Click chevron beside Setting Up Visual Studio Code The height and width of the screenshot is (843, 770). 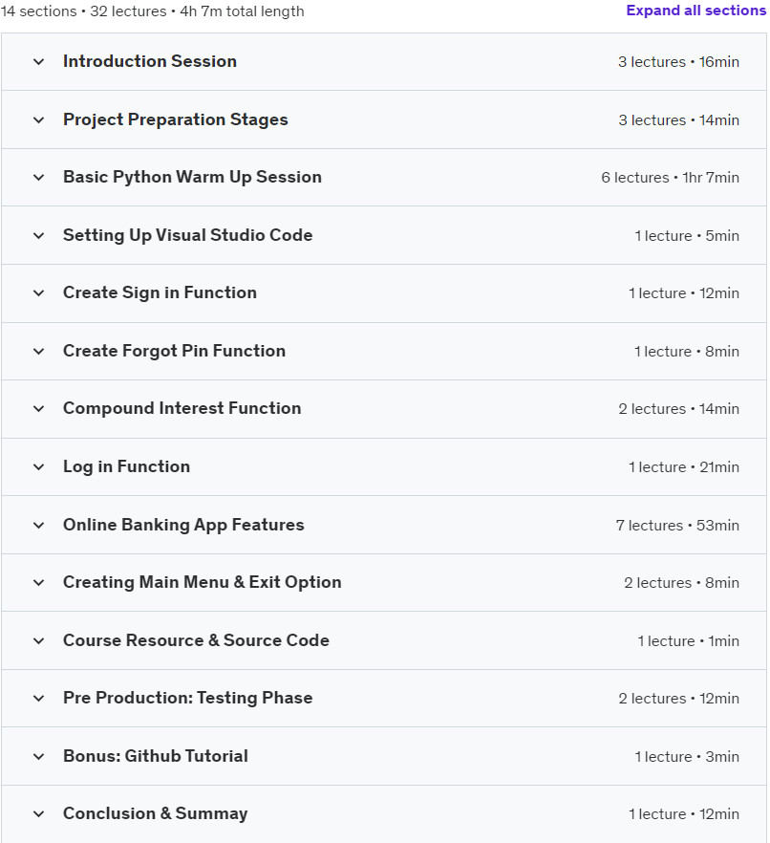[38, 235]
